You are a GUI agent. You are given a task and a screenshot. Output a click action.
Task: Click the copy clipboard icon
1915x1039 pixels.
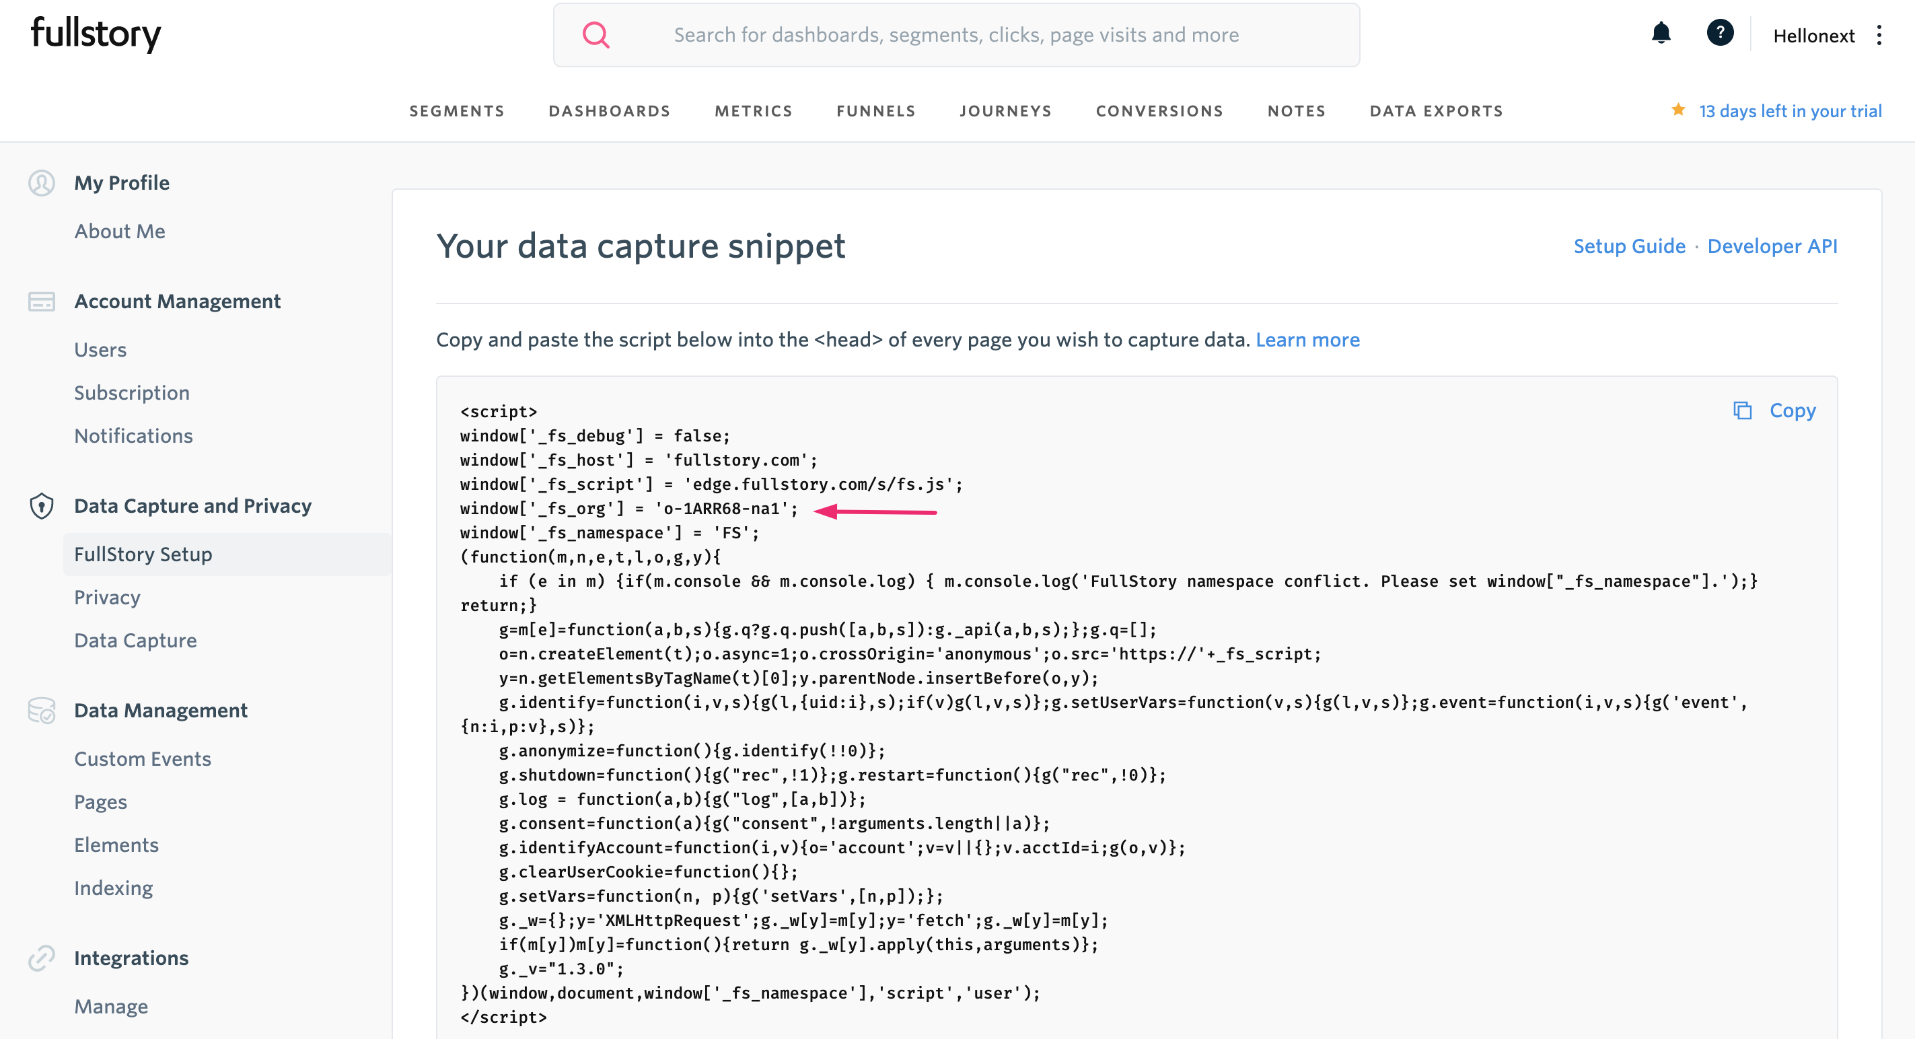(1743, 410)
